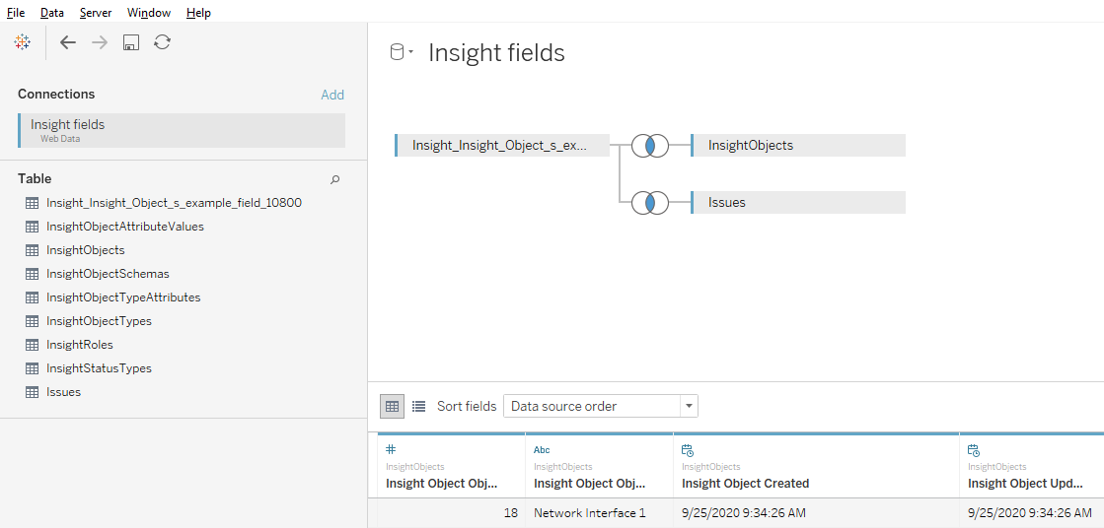Refresh the data source with circular arrows
The image size is (1104, 528).
pos(163,42)
